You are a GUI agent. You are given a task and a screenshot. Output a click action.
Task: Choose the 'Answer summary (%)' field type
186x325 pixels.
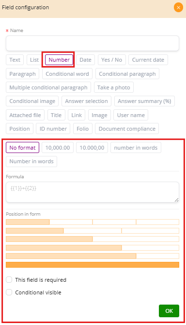(144, 101)
